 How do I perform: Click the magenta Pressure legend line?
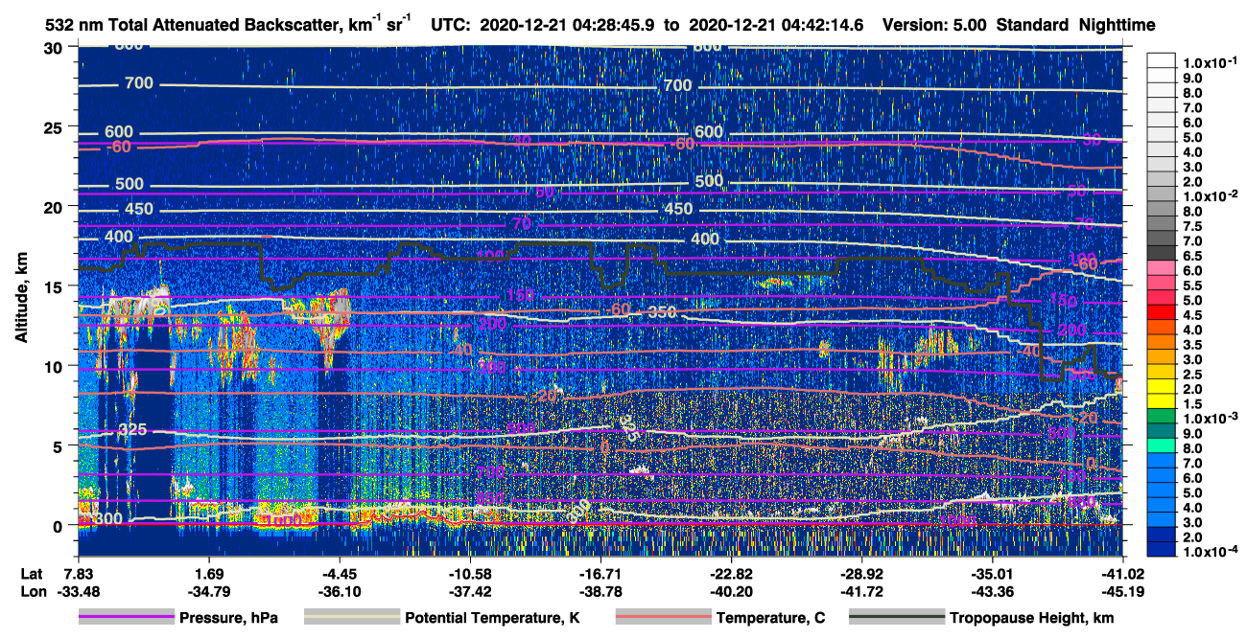click(x=126, y=618)
